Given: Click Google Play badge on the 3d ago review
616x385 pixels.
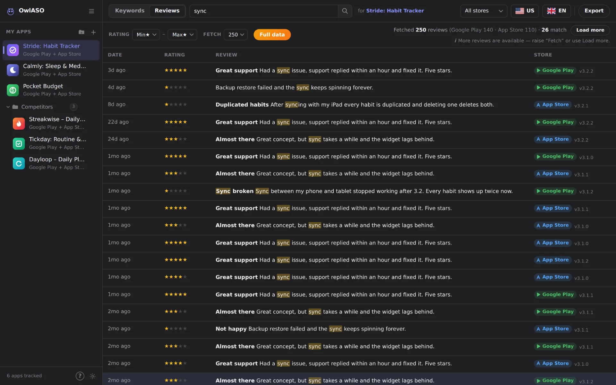Looking at the screenshot, I should [555, 70].
